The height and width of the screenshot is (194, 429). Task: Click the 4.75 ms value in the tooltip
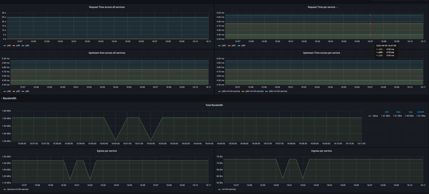[390, 52]
